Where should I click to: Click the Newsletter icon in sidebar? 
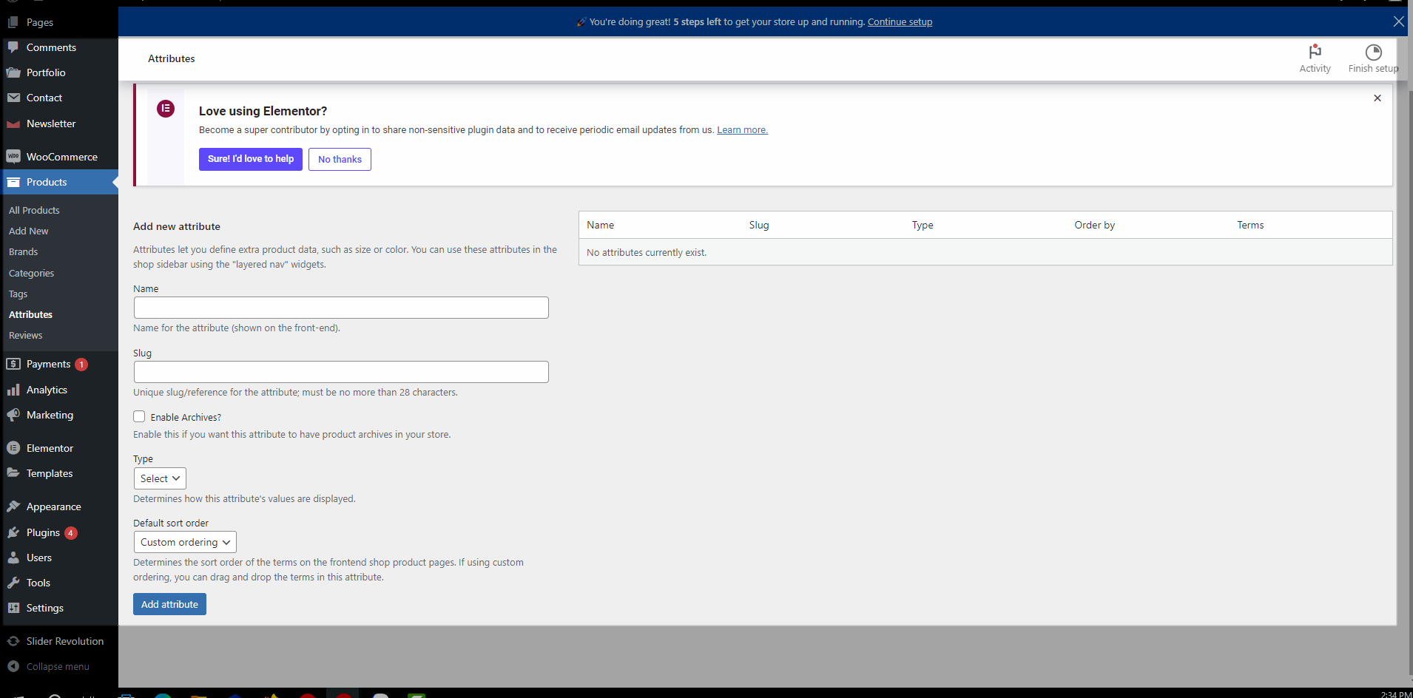coord(13,123)
